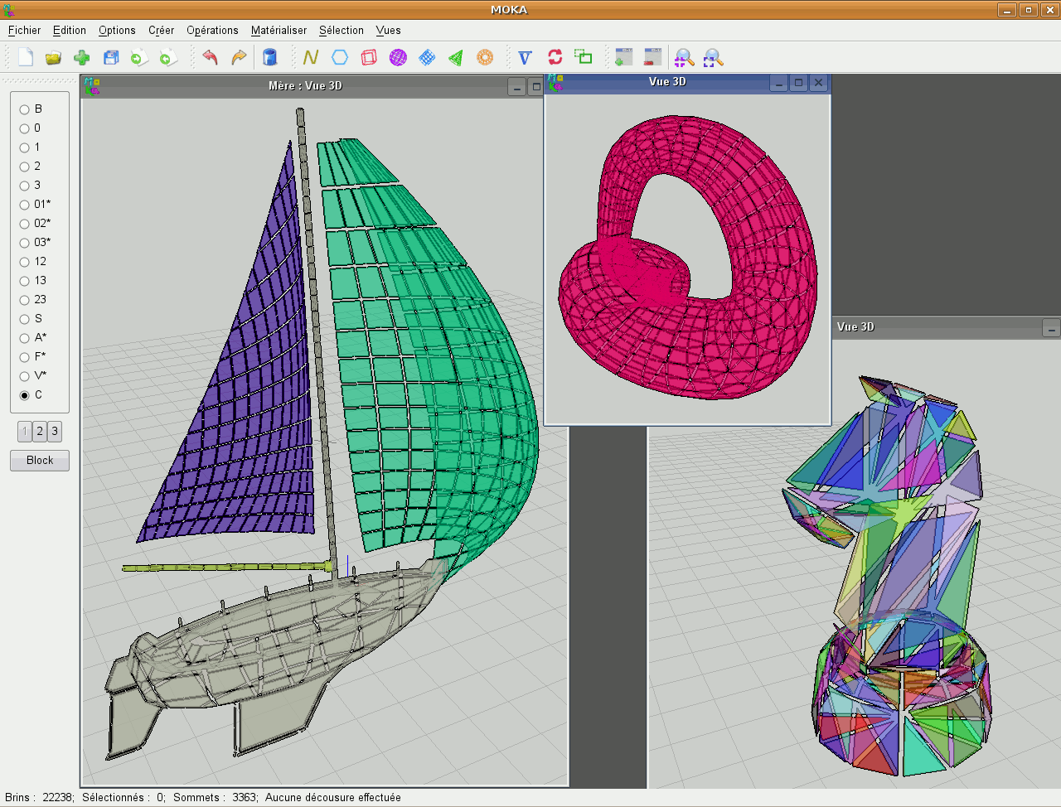Image resolution: width=1061 pixels, height=807 pixels.
Task: Open the Créer menu
Action: pyautogui.click(x=161, y=31)
